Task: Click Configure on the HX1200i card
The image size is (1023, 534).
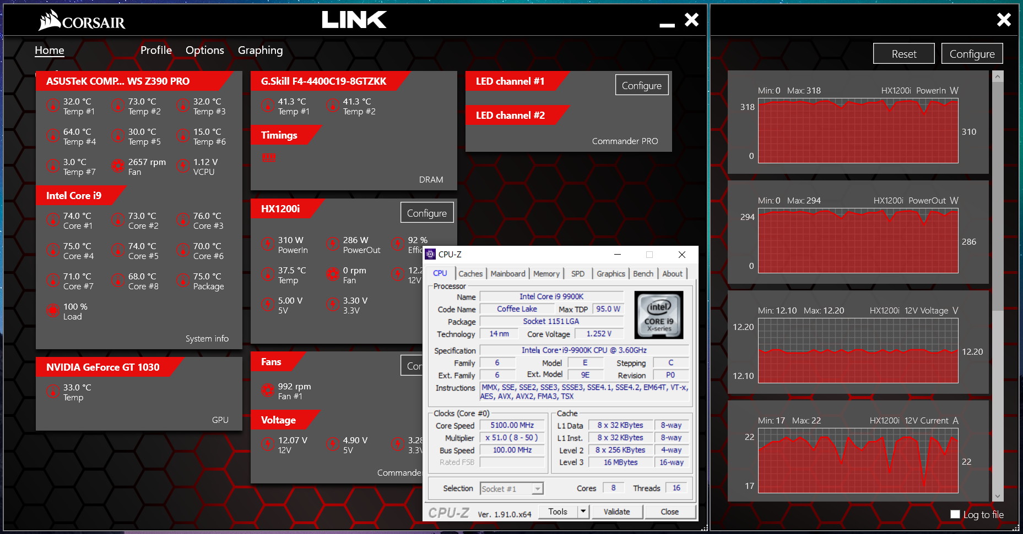Action: click(427, 212)
